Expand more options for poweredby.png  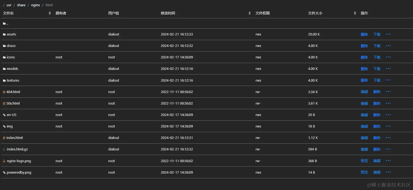(388, 172)
